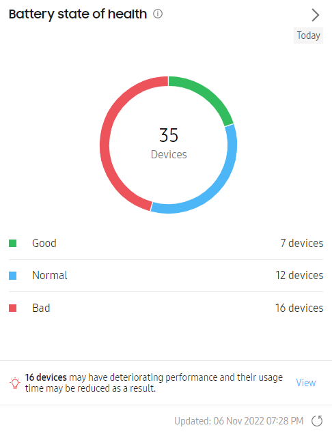Click the red Bad legend square

click(13, 308)
